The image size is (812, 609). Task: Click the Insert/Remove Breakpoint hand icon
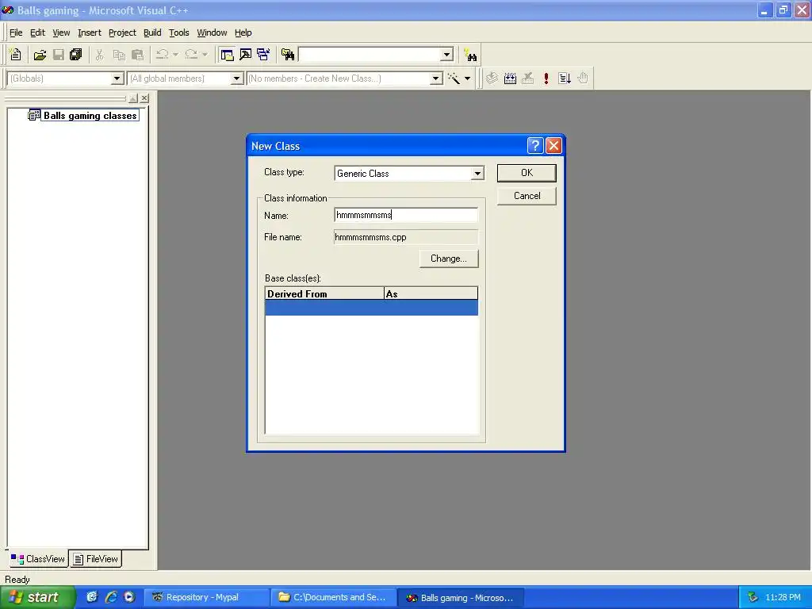coord(583,79)
